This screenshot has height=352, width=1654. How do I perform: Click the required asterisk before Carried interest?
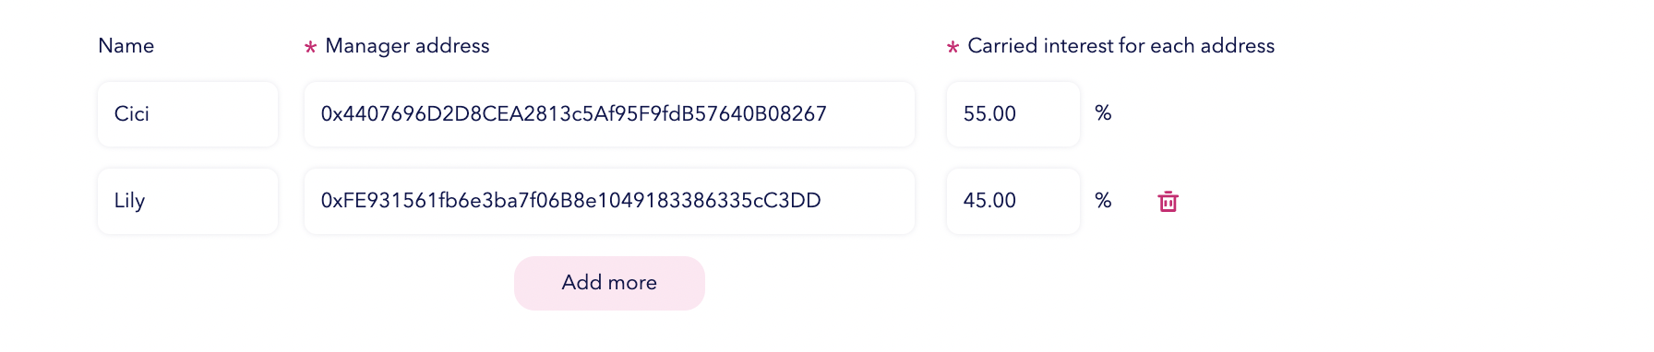(x=953, y=47)
